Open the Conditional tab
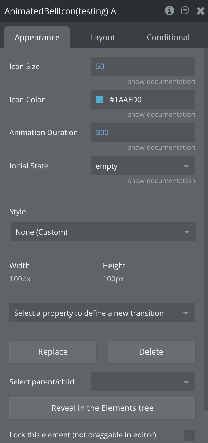This screenshot has width=208, height=443. [x=168, y=37]
